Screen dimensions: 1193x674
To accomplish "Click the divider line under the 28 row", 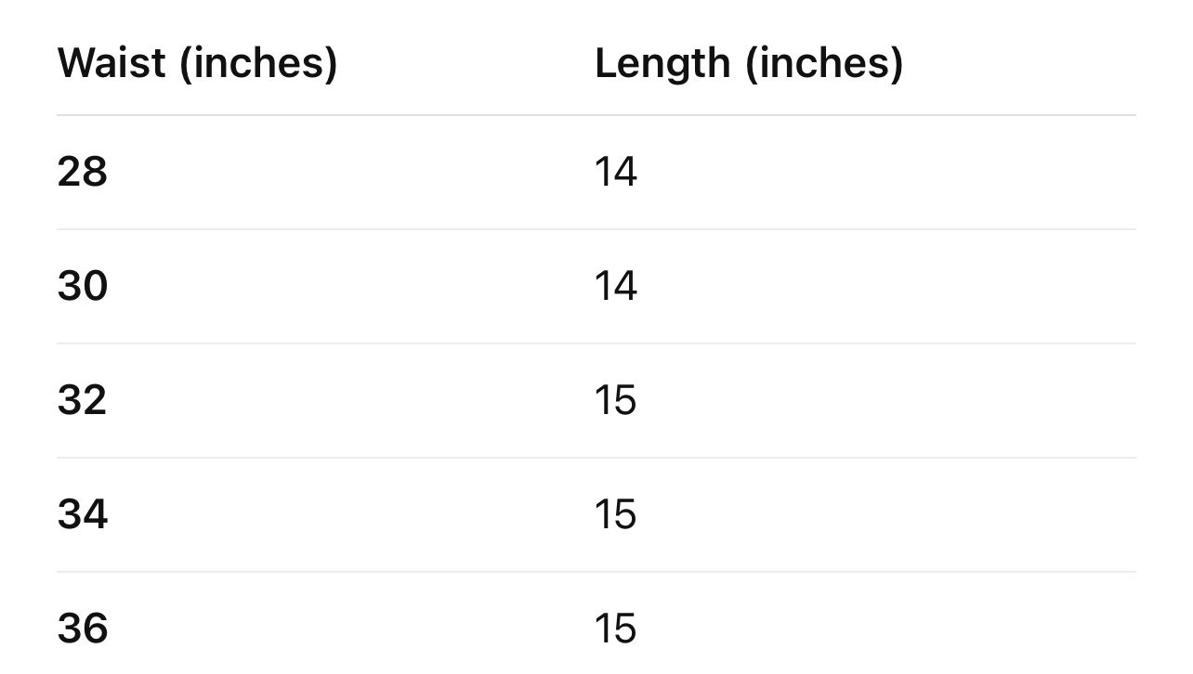I will tap(596, 229).
